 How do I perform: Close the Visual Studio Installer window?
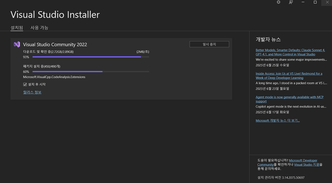pos(327,2)
